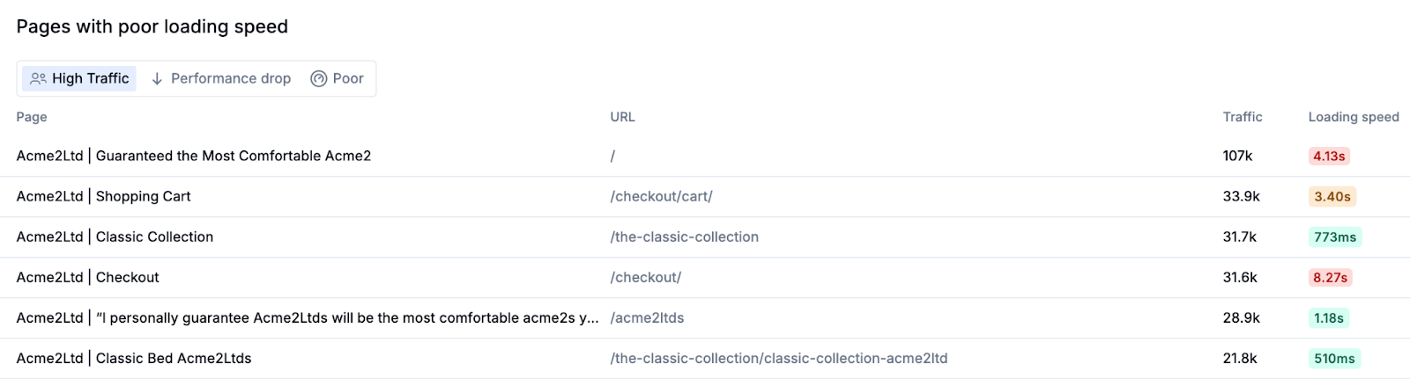The height and width of the screenshot is (379, 1410).
Task: Open the /acme2ltds URL link
Action: click(647, 317)
